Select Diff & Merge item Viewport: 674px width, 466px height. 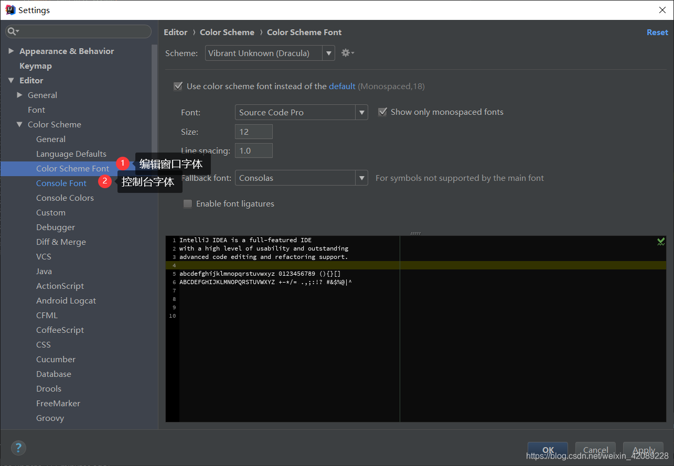tap(61, 242)
